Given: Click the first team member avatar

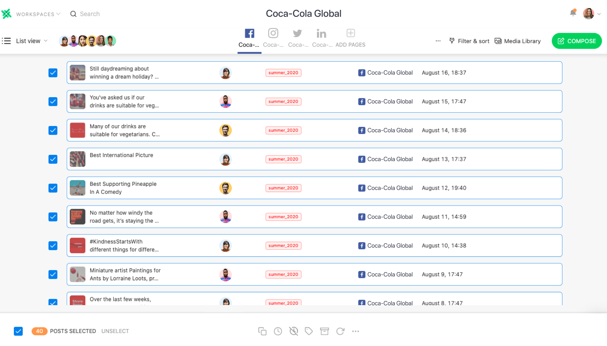Looking at the screenshot, I should pyautogui.click(x=64, y=41).
